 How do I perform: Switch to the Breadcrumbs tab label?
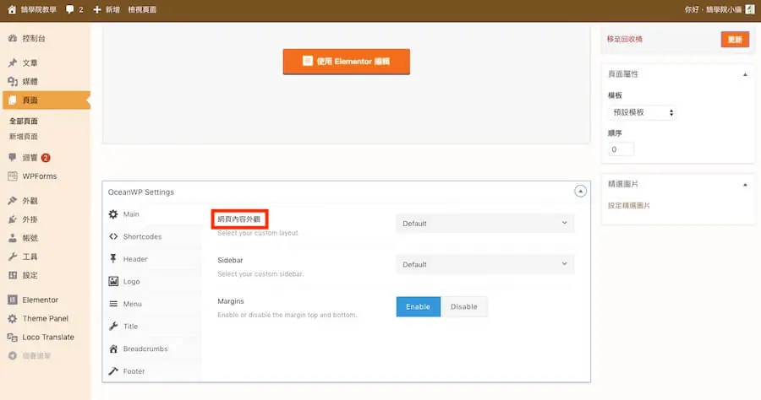tap(145, 349)
